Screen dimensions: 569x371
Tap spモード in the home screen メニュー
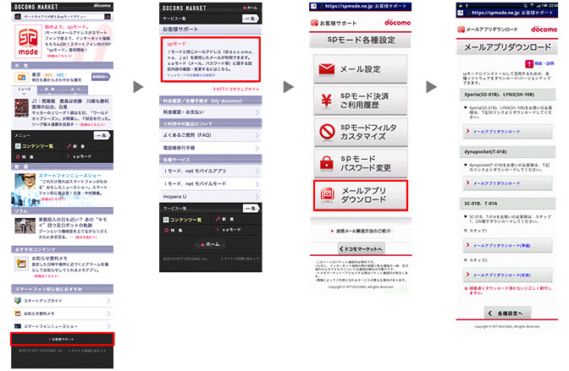80,156
